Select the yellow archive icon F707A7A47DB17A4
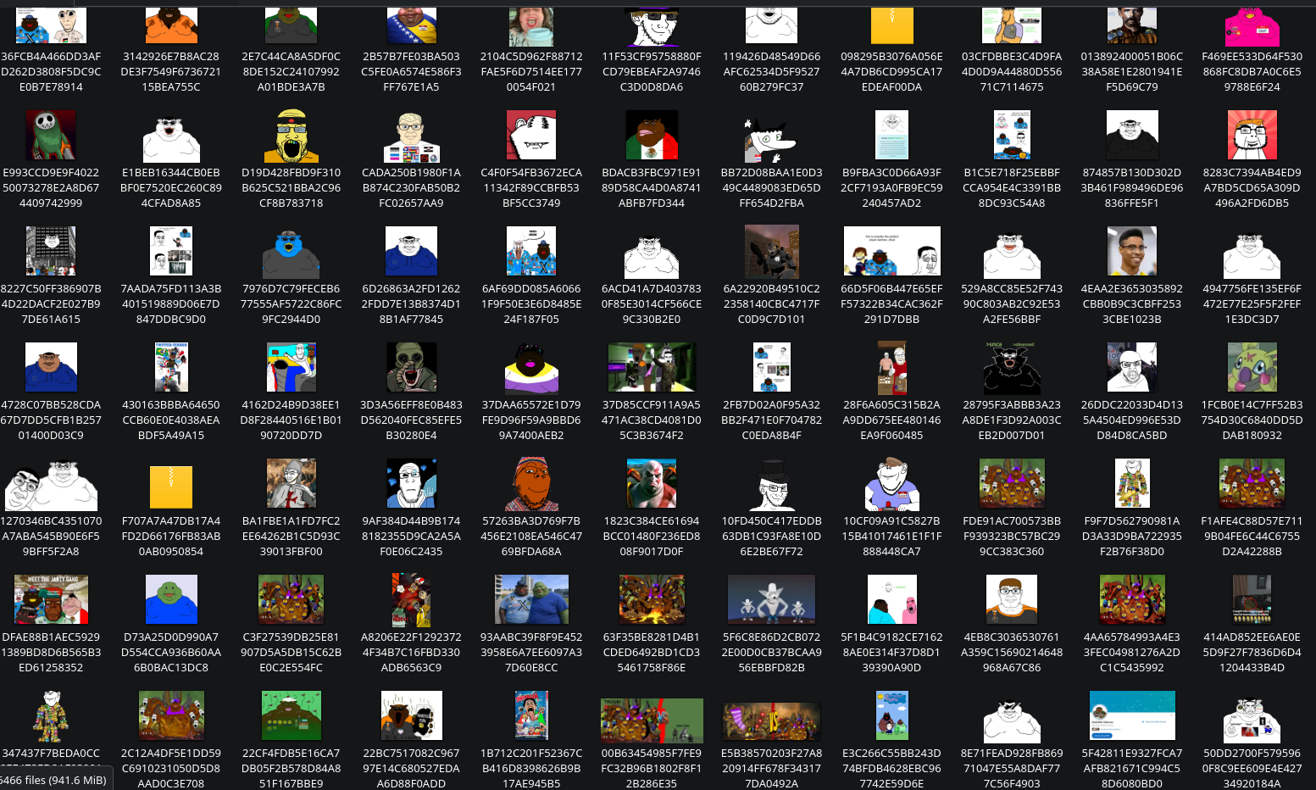The width and height of the screenshot is (1316, 790). click(171, 487)
